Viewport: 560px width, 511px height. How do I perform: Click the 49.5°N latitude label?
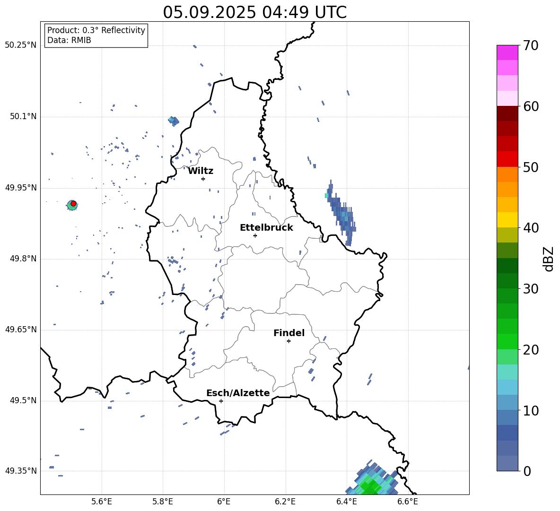[23, 400]
